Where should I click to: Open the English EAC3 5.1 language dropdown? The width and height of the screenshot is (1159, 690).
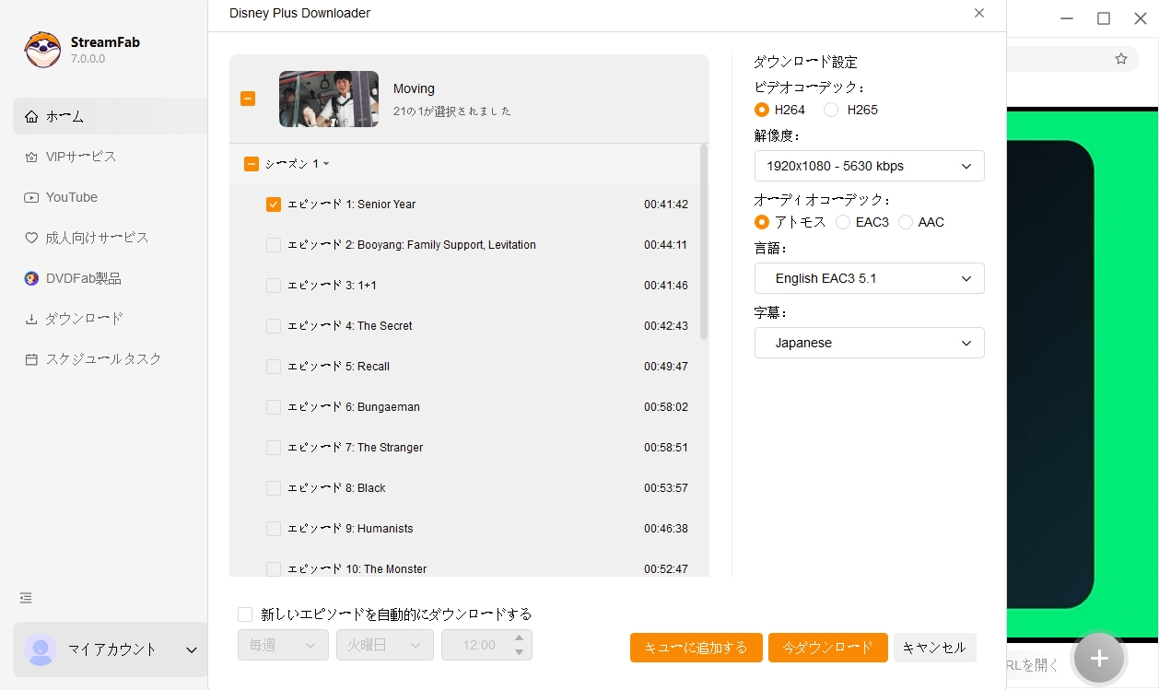point(869,278)
